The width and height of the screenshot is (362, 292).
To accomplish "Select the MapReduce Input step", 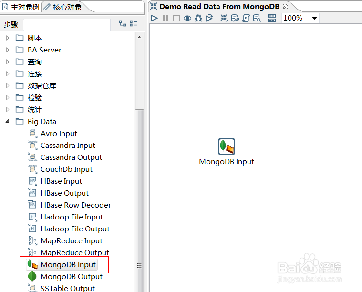I will pyautogui.click(x=72, y=241).
